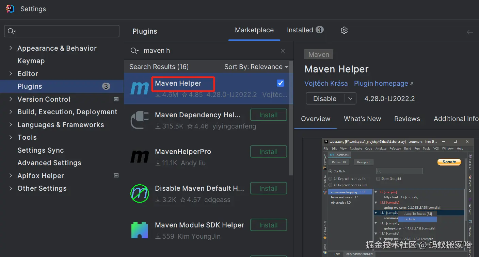Expand the Editor settings node

pos(11,73)
